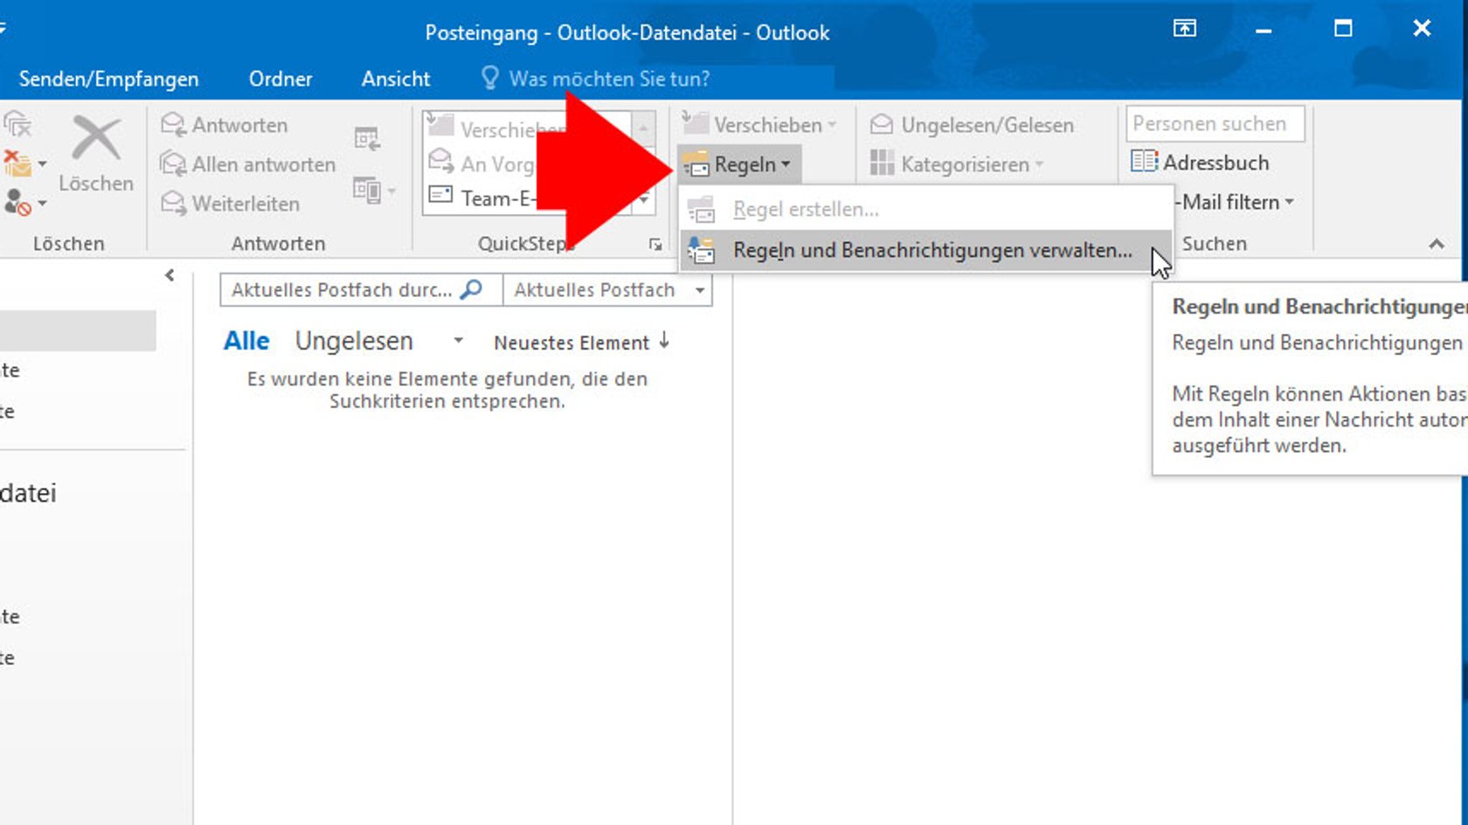
Task: Open the Ansicht tab
Action: (x=396, y=79)
